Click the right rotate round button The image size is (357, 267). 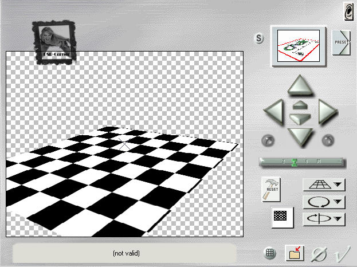(328, 140)
